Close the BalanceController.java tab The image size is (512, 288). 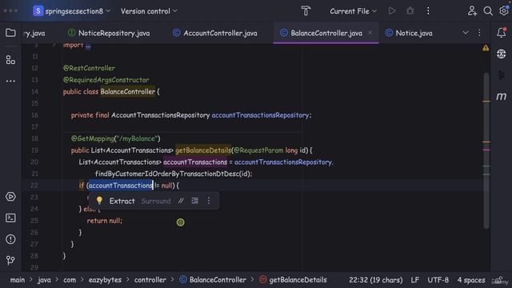(370, 33)
